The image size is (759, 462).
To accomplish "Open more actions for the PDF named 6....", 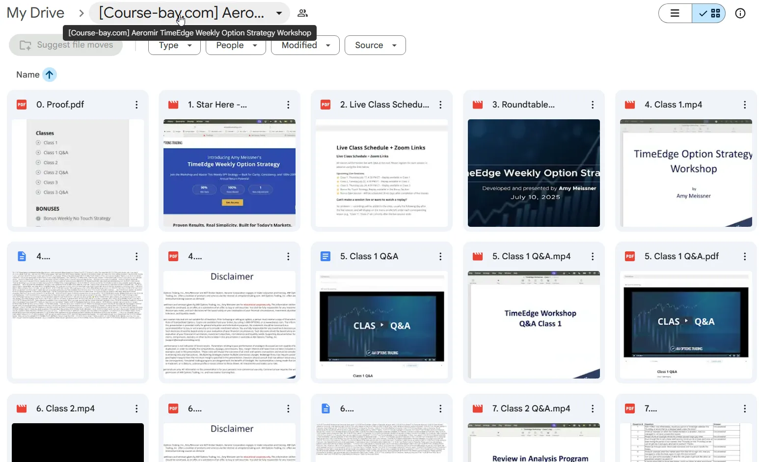I will pyautogui.click(x=288, y=408).
